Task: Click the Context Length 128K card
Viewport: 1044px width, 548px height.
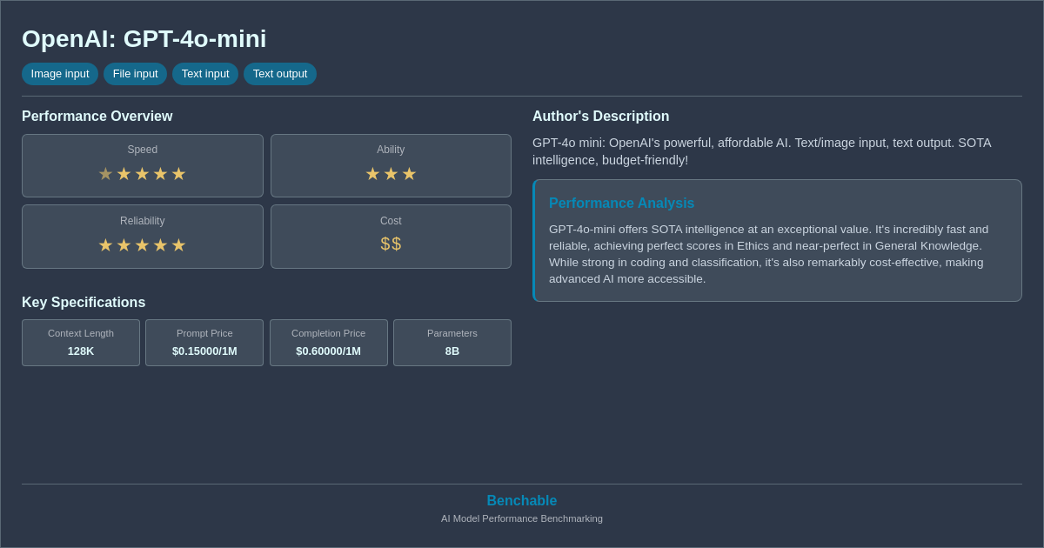Action: pos(80,343)
